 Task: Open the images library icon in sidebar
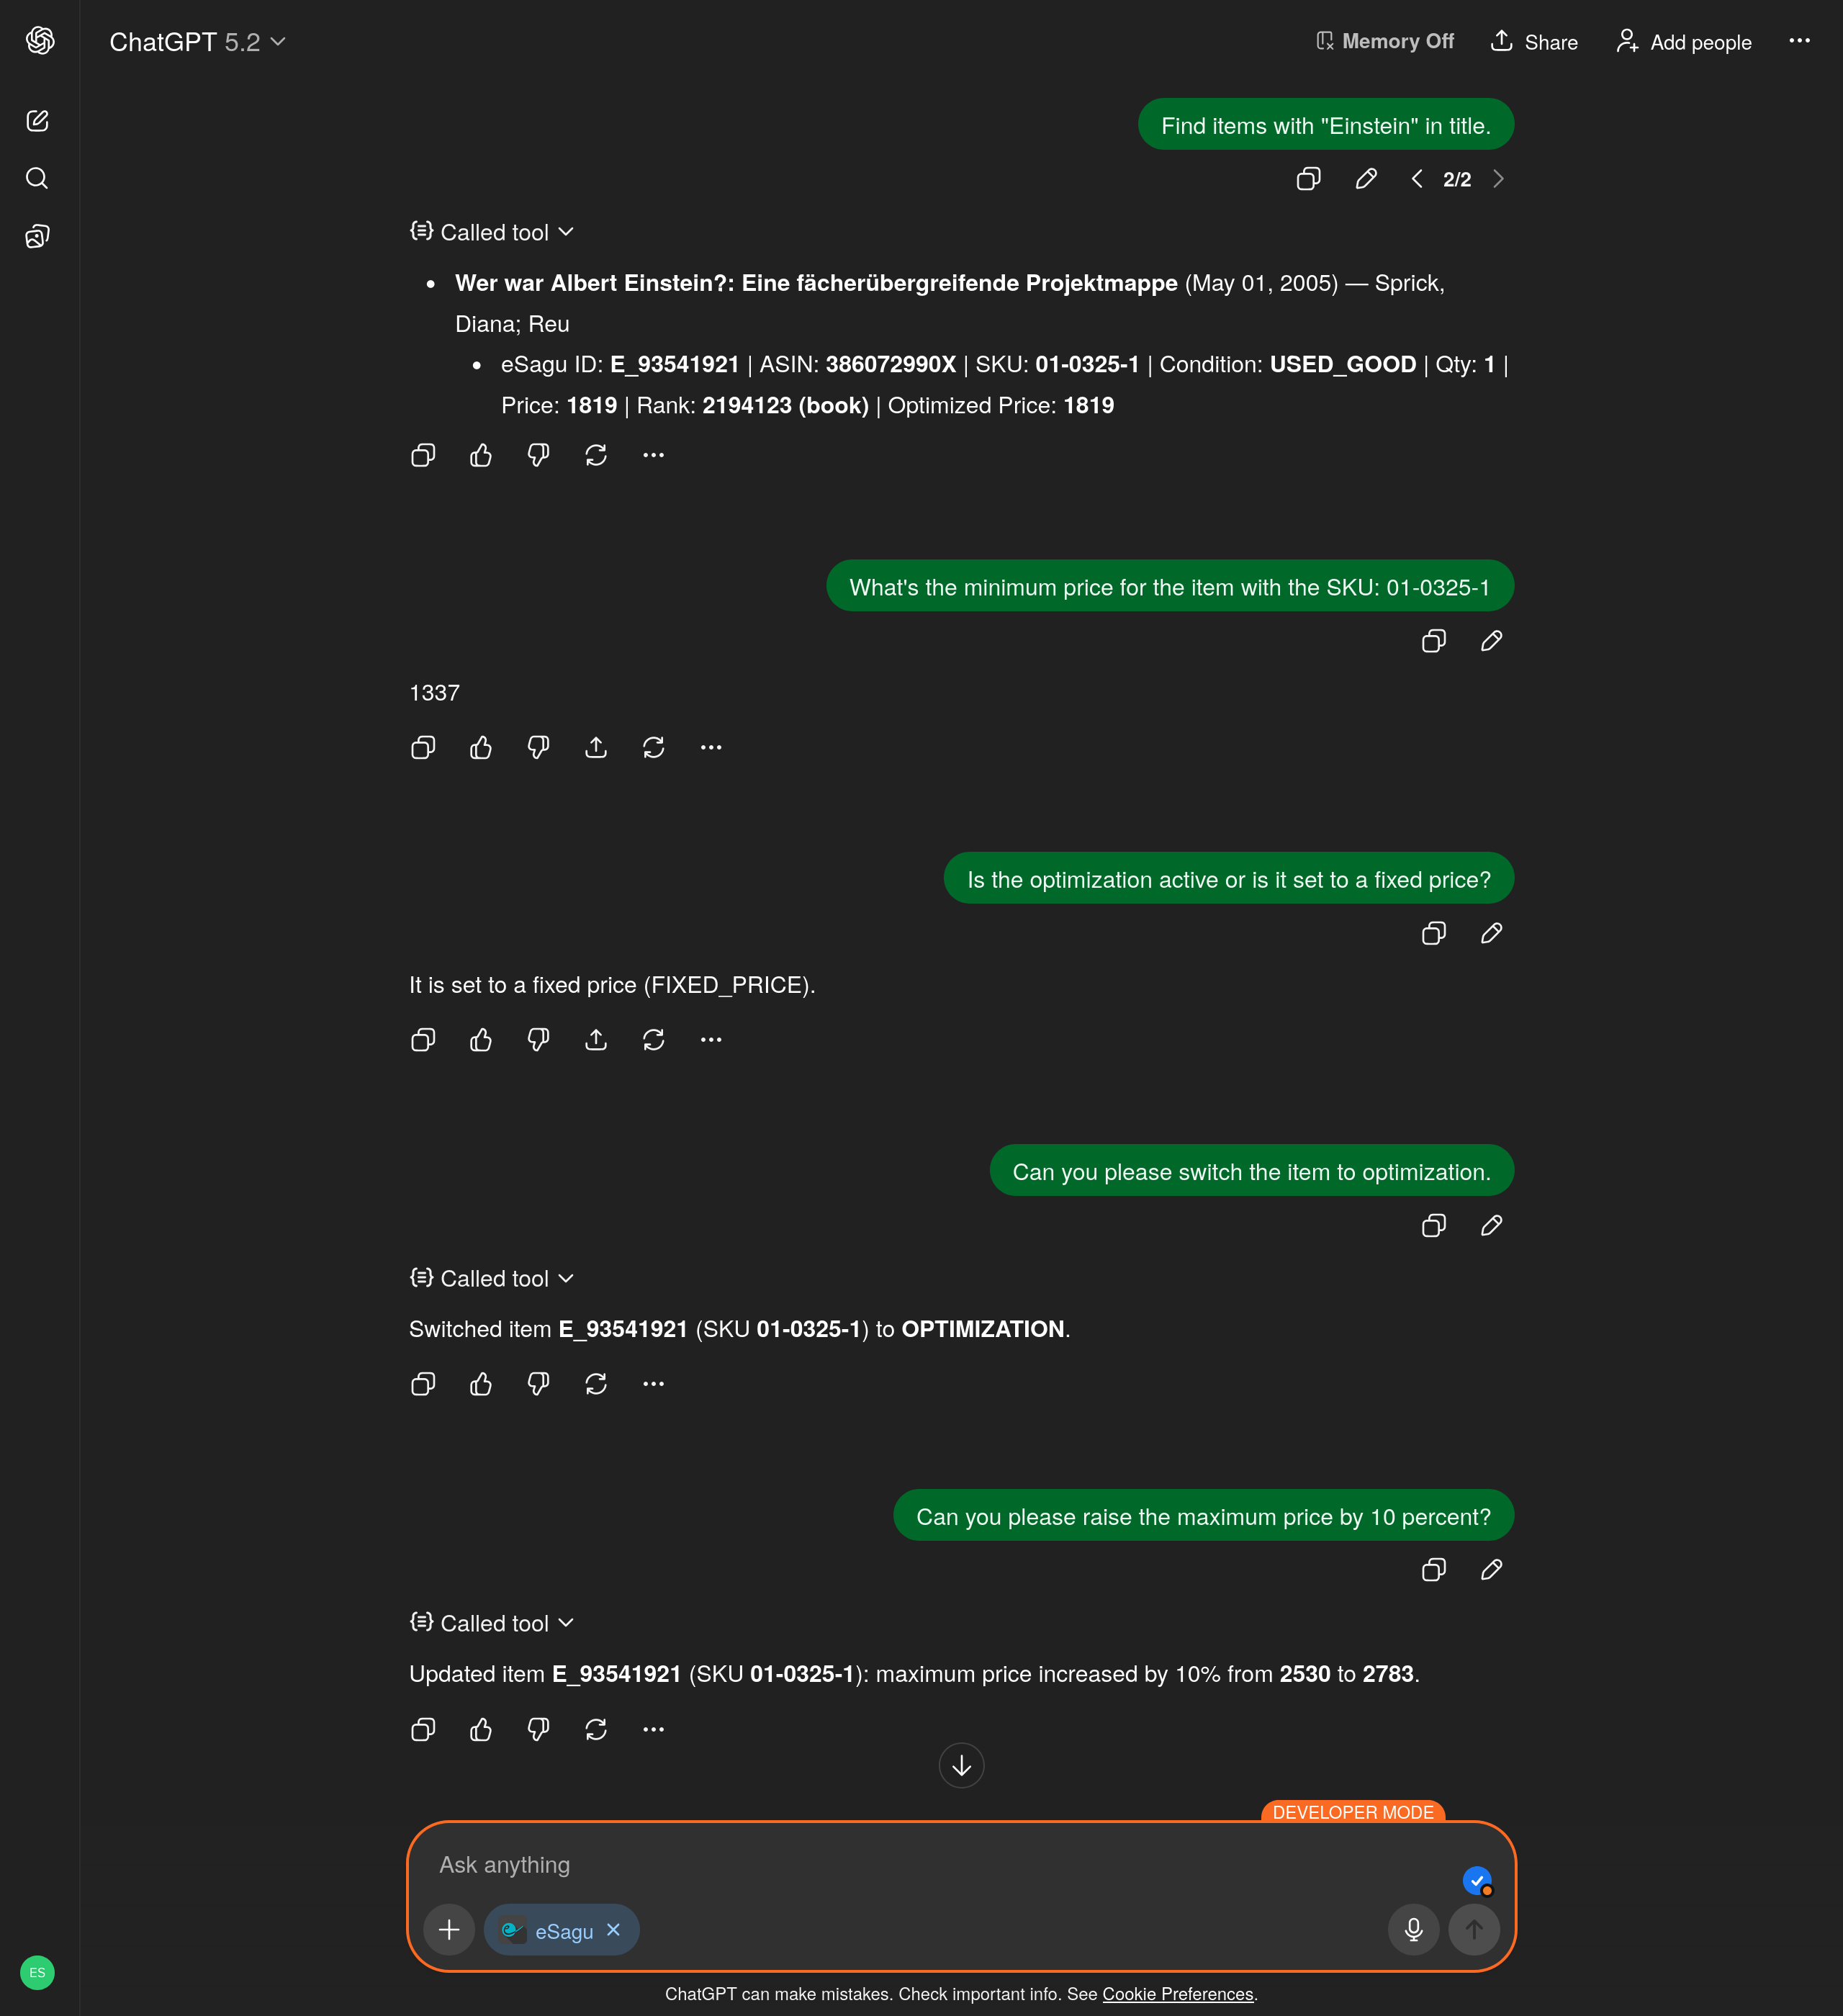(x=37, y=236)
